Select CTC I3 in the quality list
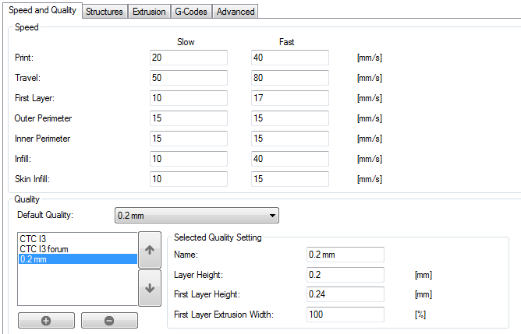 coord(33,238)
